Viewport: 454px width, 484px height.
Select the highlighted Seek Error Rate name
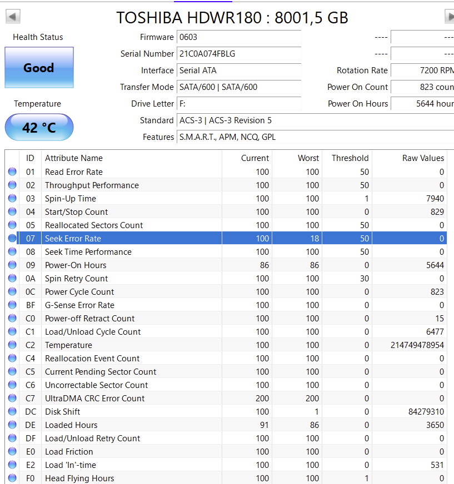click(x=73, y=239)
